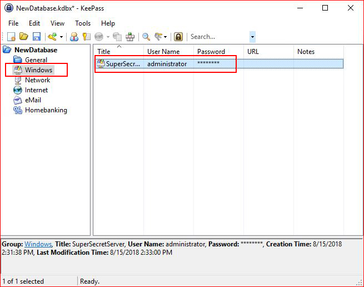
Task: Open the Help menu
Action: coord(108,23)
